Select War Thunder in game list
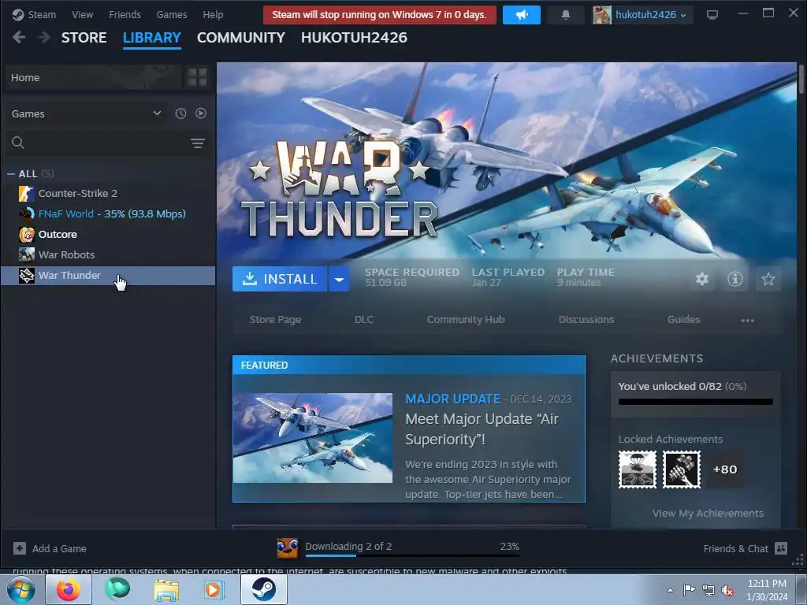Screen dimensions: 807x605 (108, 276)
